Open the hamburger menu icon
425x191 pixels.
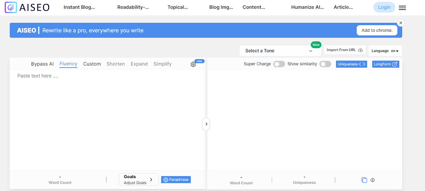[x=402, y=8]
